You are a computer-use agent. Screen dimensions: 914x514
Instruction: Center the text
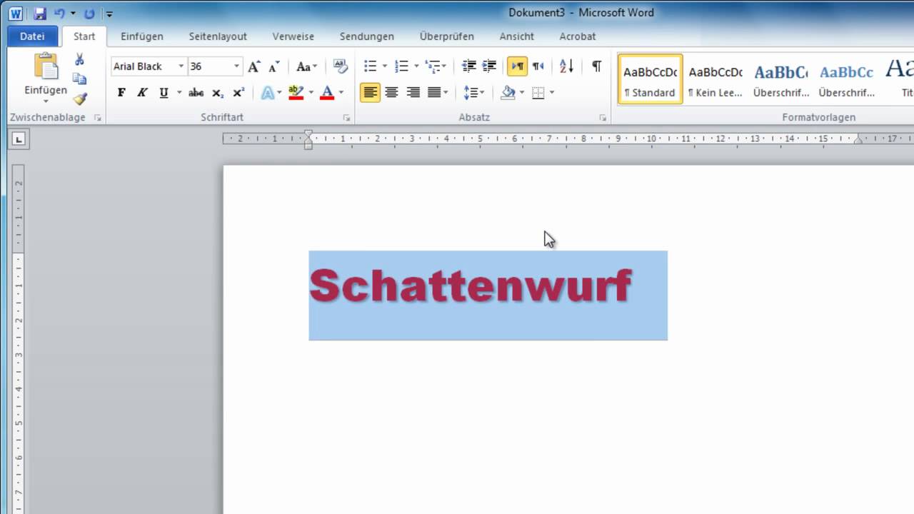(391, 92)
